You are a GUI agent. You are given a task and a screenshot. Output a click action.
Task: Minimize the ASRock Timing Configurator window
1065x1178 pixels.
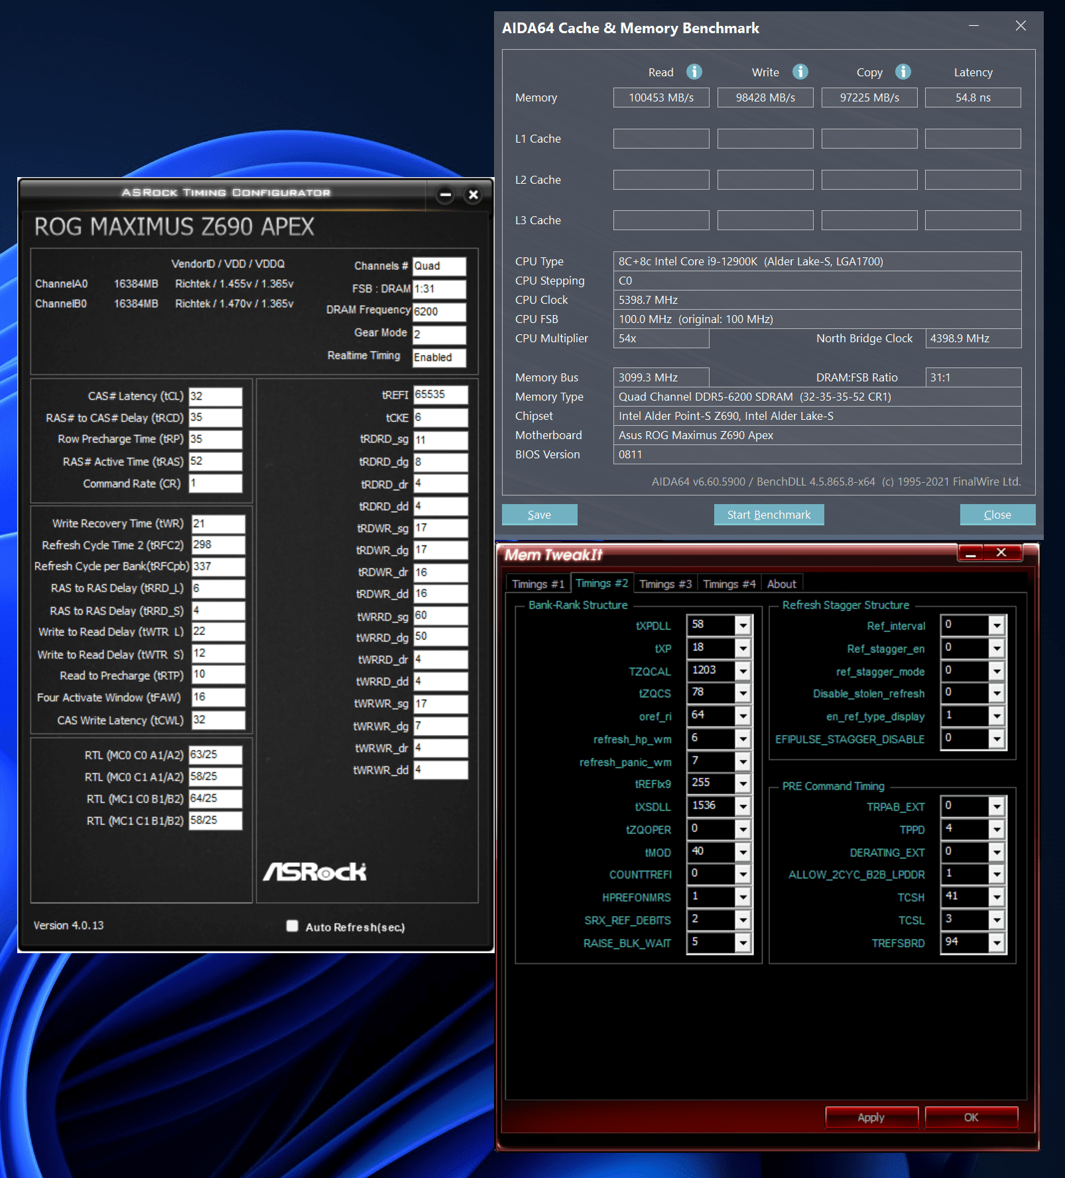tap(446, 195)
